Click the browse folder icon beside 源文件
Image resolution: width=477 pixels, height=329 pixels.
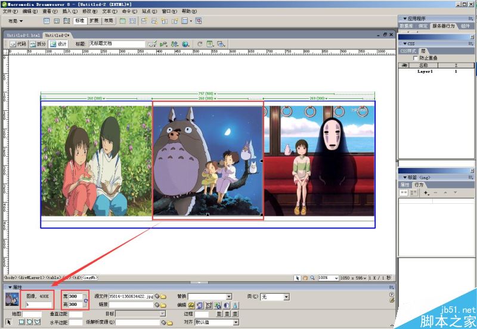pyautogui.click(x=163, y=296)
